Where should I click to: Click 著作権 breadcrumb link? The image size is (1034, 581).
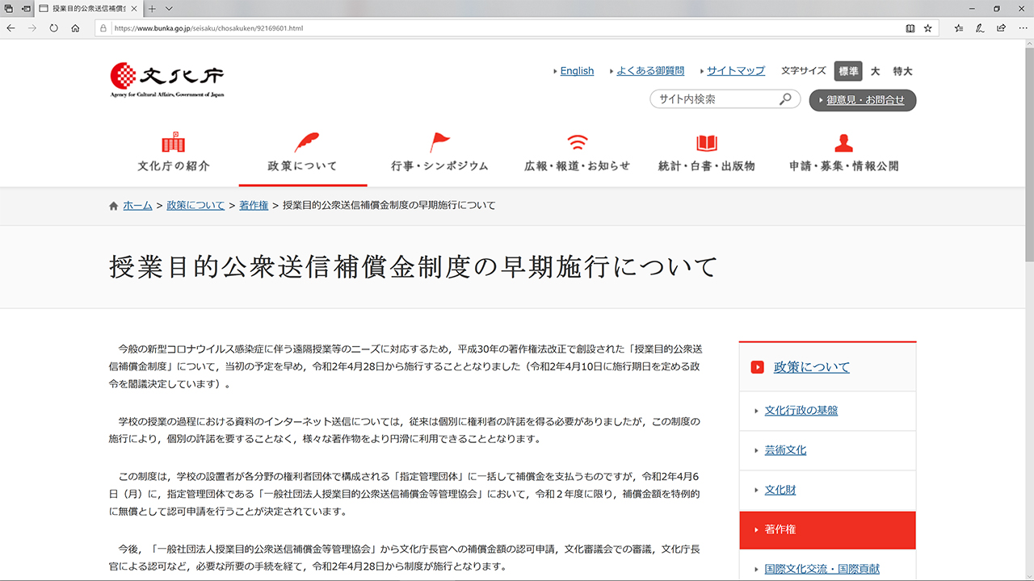(254, 206)
